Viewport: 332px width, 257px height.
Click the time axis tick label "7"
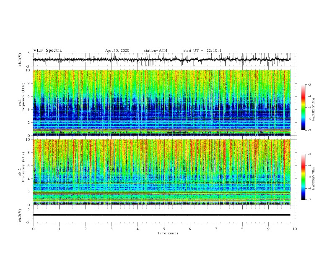coord(216,229)
